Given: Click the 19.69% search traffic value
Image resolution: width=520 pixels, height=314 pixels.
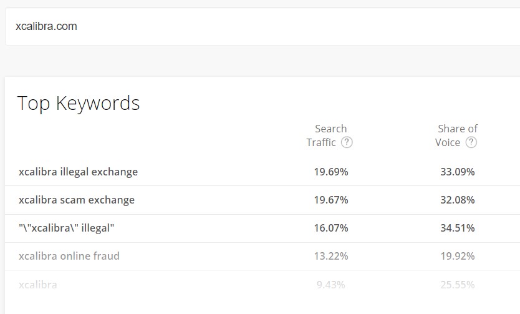Looking at the screenshot, I should click(x=331, y=172).
